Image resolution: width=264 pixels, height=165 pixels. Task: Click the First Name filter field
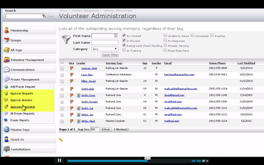tap(105, 36)
